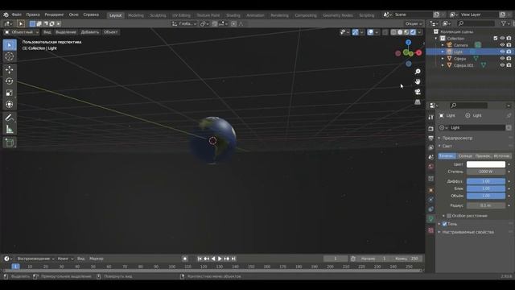Viewport: 515px width, 290px height.
Task: Open the Output properties tab icon
Action: 431,139
